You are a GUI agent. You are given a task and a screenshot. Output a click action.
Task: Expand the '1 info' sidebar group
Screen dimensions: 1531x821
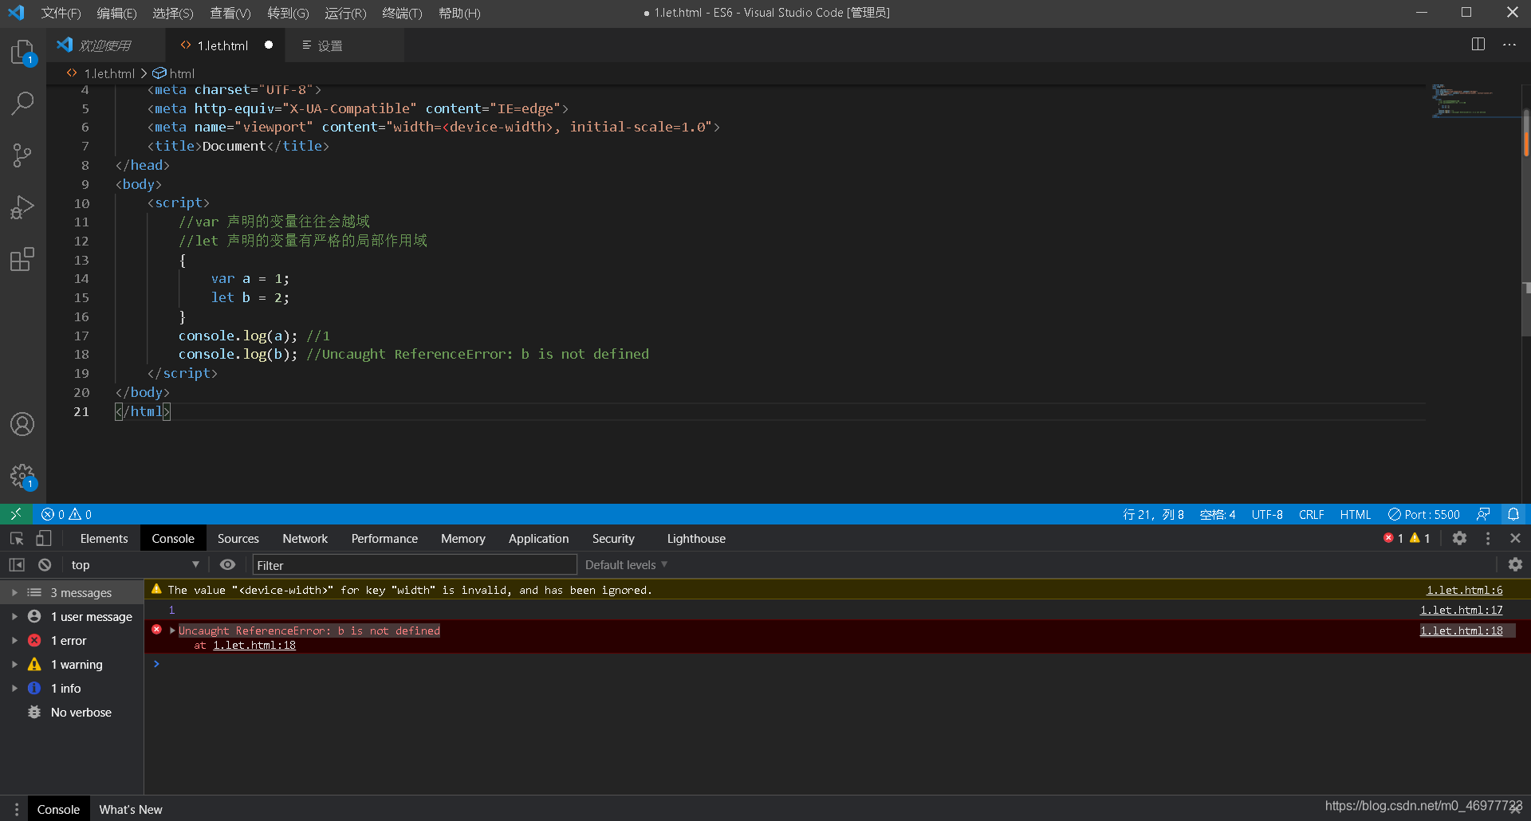[14, 689]
